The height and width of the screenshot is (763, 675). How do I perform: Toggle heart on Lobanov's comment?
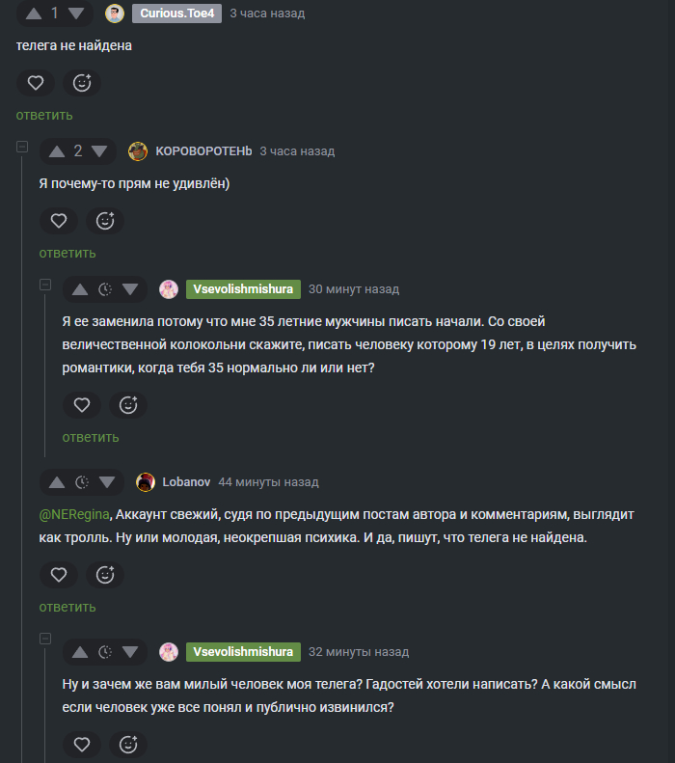pos(59,575)
